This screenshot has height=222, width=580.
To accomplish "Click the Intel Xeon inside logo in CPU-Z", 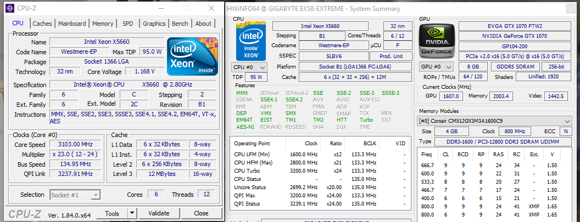I will coord(192,56).
